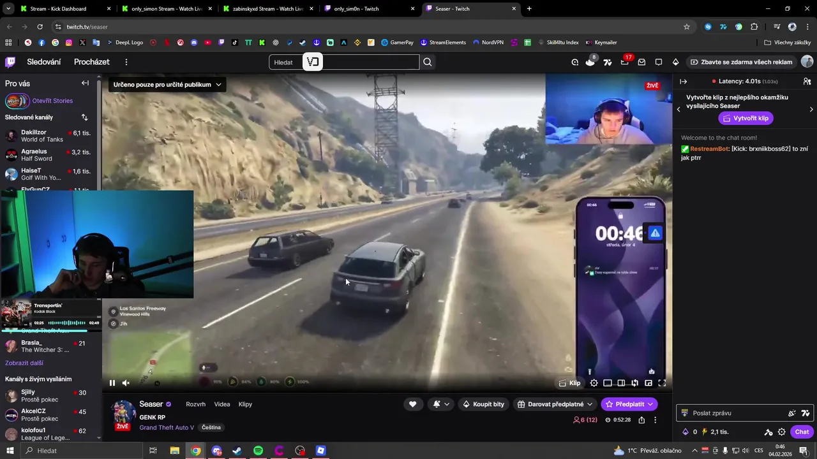
Task: Open Twitch home via logo
Action: pos(10,62)
